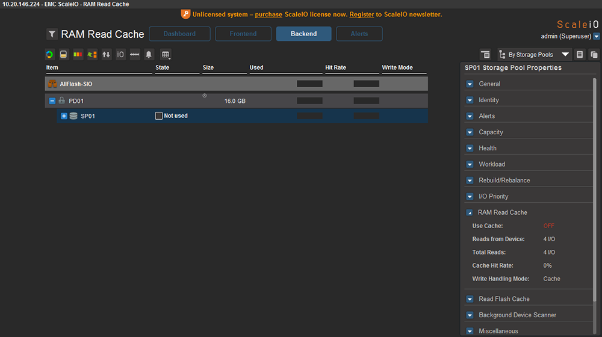This screenshot has height=337, width=602.
Task: Sort by the Hit Rate column header
Action: click(x=335, y=67)
